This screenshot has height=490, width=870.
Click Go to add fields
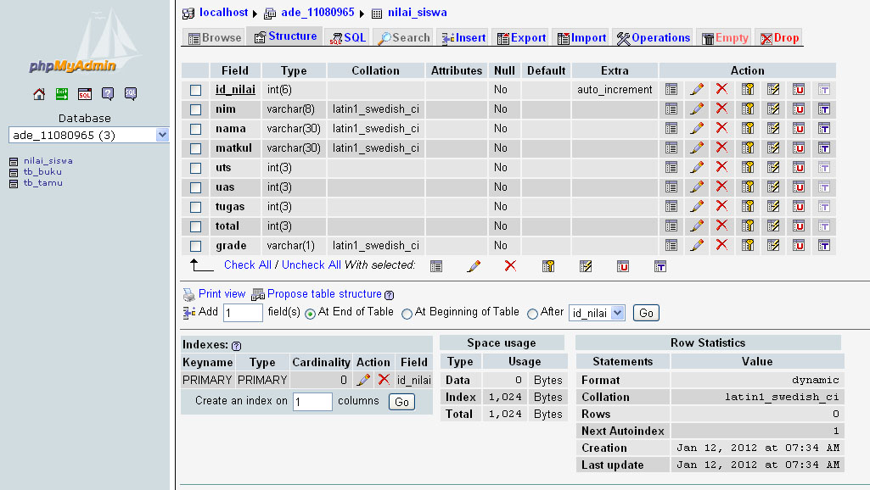646,313
